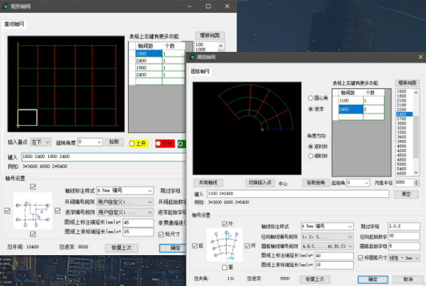Switch to the 圆弧轴网 tab
This screenshot has width=426, height=286.
(x=200, y=71)
